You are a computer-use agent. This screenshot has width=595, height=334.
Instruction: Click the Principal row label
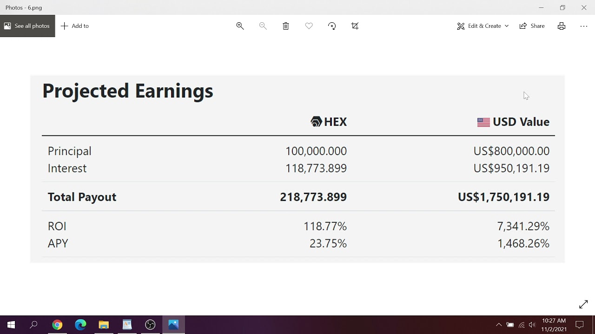tap(70, 151)
